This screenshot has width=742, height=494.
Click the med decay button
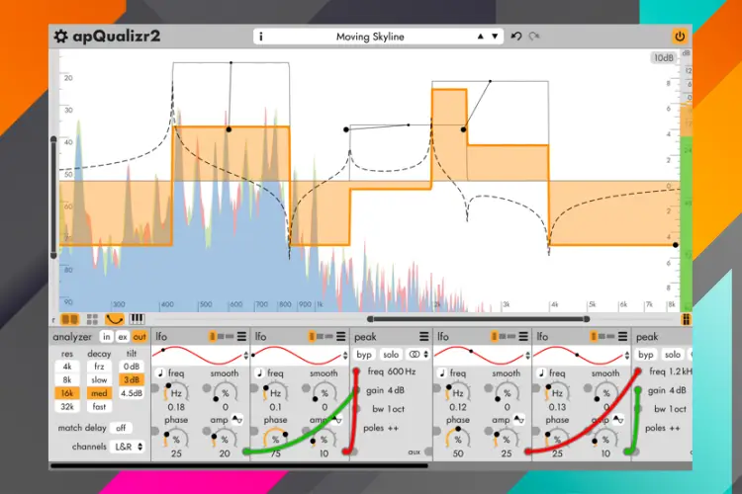tap(99, 393)
